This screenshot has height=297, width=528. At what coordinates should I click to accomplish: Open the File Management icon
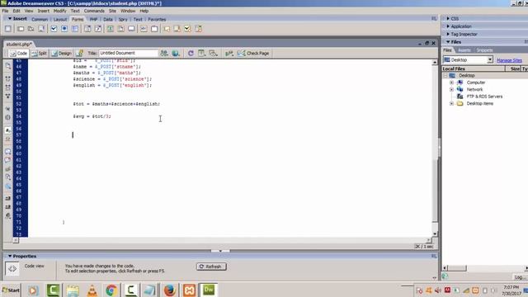164,53
